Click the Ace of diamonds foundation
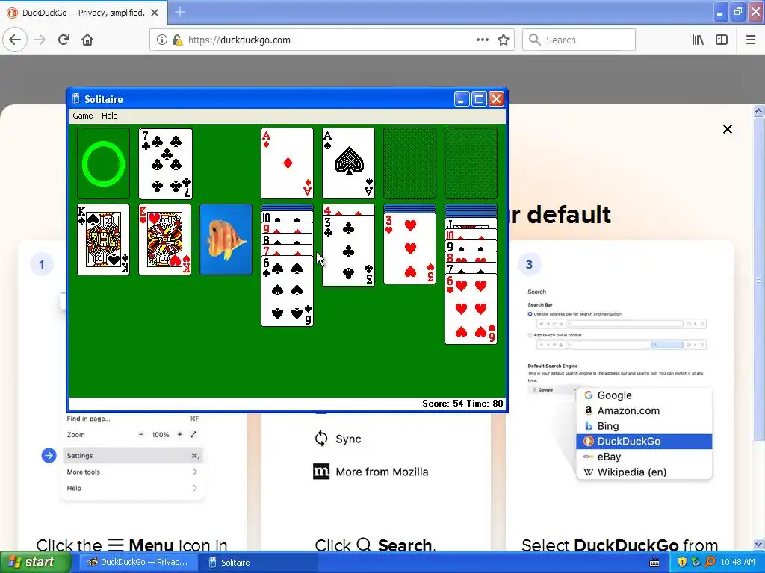 (288, 163)
